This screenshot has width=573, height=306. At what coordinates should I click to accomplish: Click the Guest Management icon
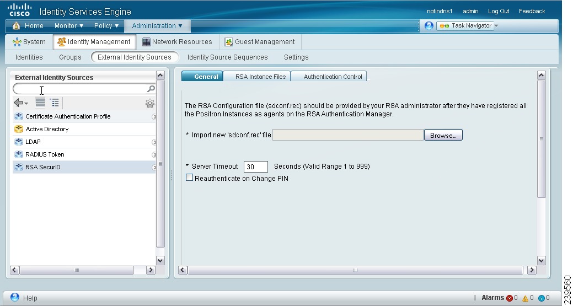[229, 42]
